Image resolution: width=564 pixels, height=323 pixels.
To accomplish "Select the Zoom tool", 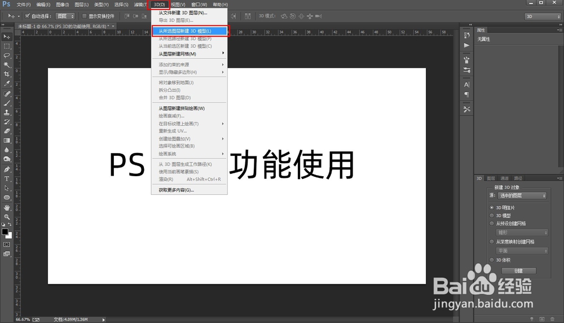I will point(7,217).
